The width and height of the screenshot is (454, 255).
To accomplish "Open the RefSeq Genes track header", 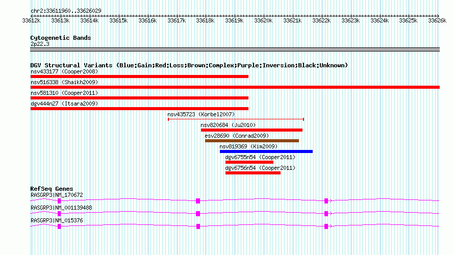I will [52, 189].
